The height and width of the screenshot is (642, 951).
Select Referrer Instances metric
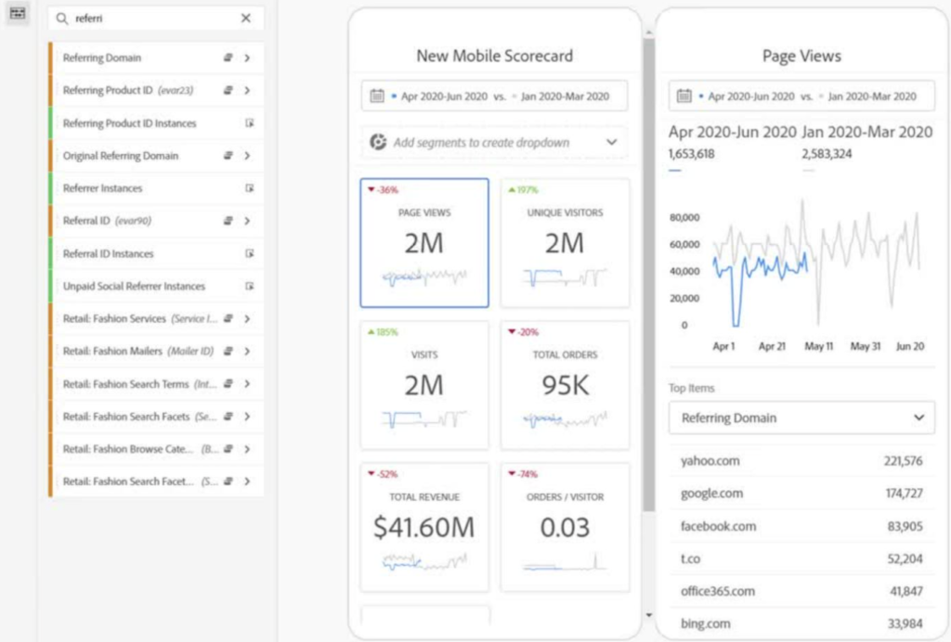[156, 188]
